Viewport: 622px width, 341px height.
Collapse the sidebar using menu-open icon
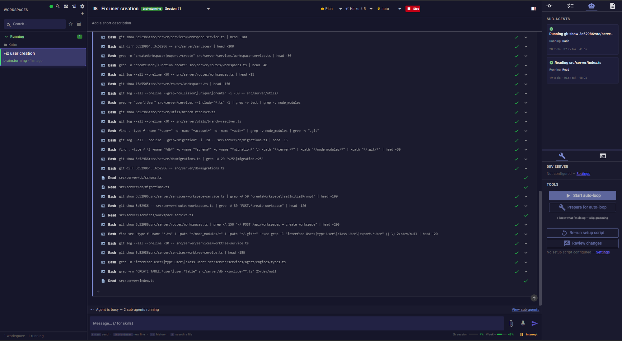(x=96, y=9)
